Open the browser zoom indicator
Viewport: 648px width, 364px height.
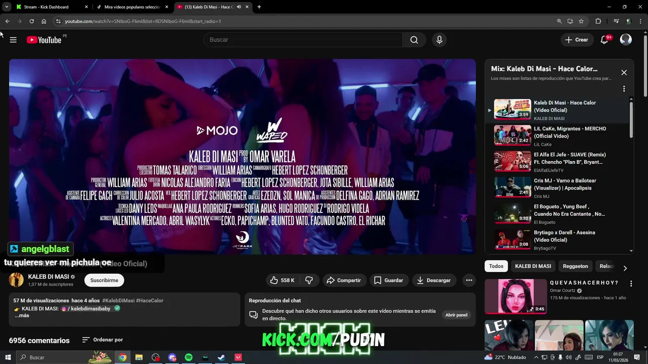pos(559,21)
